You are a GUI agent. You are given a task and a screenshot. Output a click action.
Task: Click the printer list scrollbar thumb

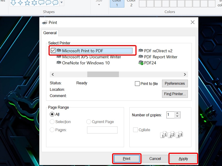[x=103, y=74]
